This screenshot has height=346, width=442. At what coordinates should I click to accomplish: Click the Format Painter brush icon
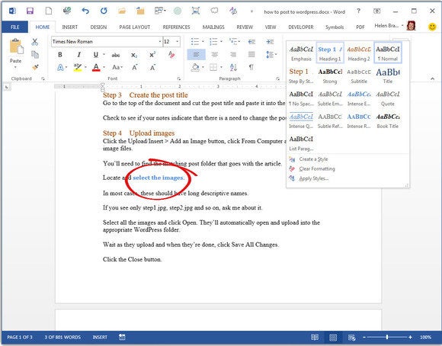click(x=35, y=67)
